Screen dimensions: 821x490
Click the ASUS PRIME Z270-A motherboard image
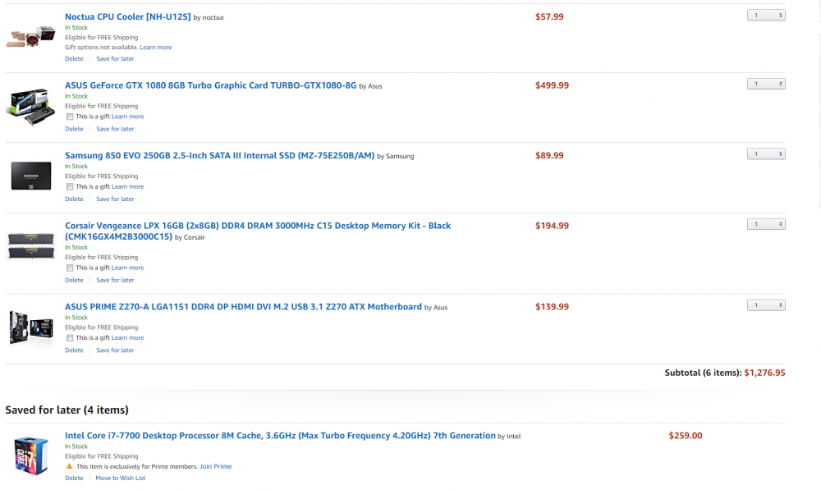click(30, 327)
